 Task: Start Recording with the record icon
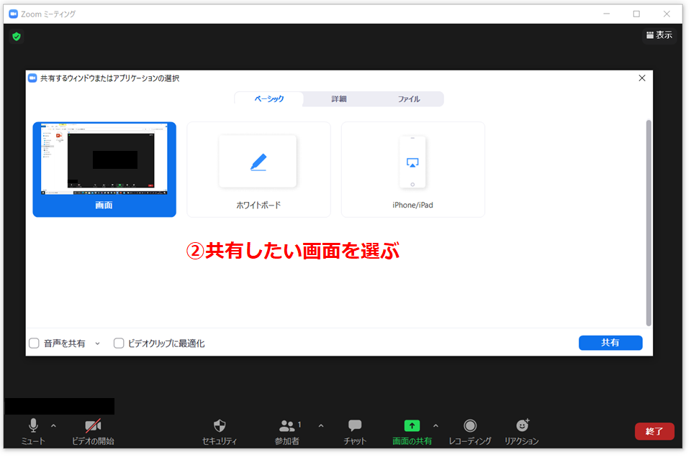tap(469, 425)
